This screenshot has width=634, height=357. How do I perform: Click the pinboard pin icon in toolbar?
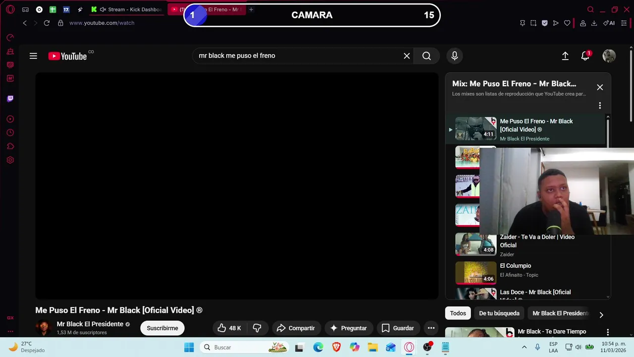pyautogui.click(x=523, y=23)
